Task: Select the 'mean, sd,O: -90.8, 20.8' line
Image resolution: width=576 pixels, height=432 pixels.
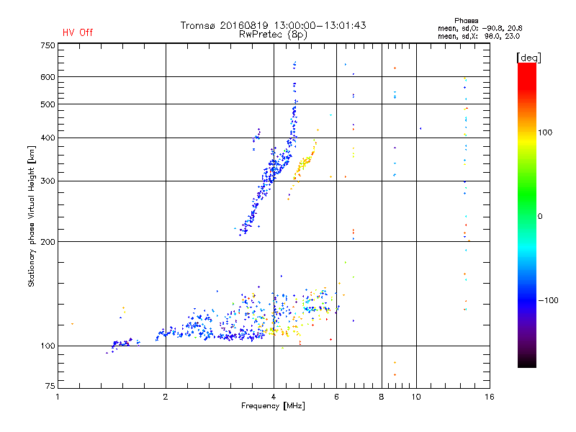Action: [x=480, y=28]
